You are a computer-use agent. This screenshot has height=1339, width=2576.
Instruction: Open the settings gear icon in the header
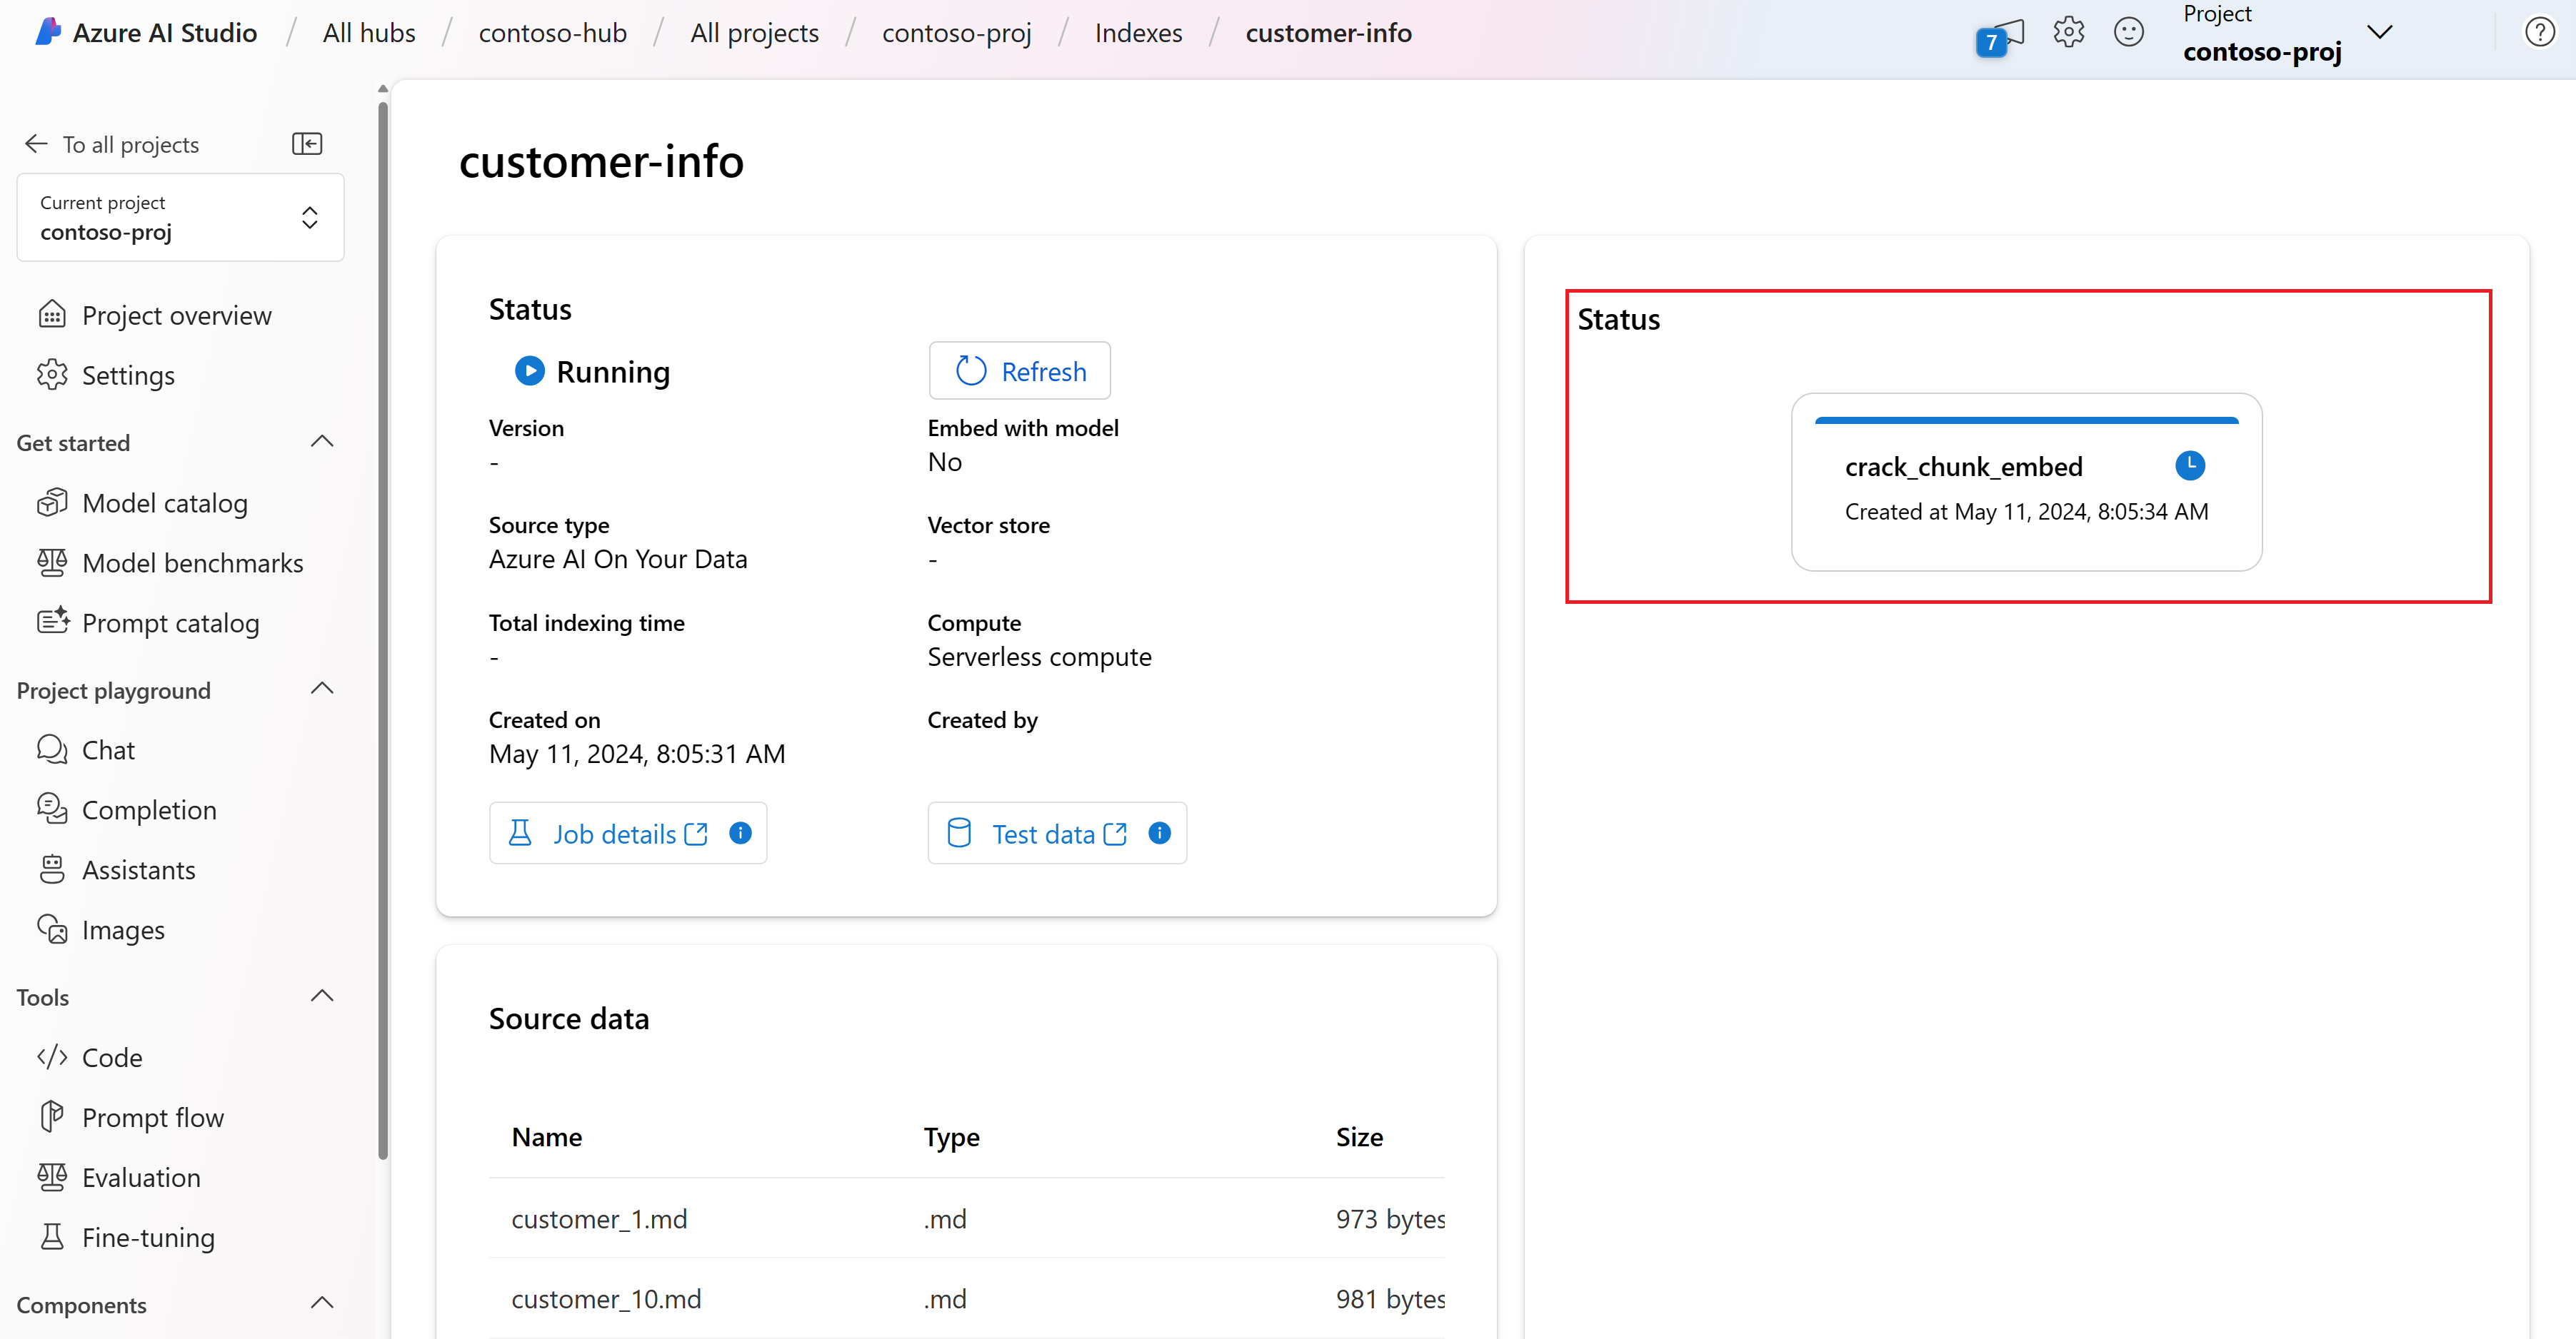coord(2068,33)
